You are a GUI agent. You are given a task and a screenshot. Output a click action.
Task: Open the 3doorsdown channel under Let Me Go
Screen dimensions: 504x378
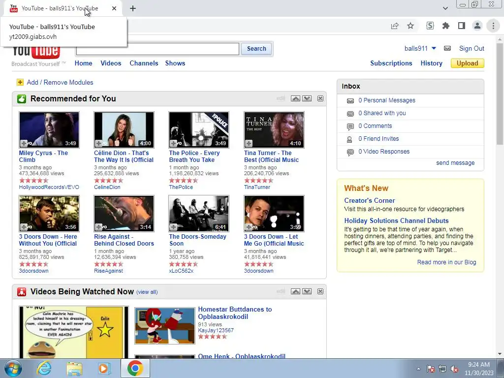coord(259,271)
